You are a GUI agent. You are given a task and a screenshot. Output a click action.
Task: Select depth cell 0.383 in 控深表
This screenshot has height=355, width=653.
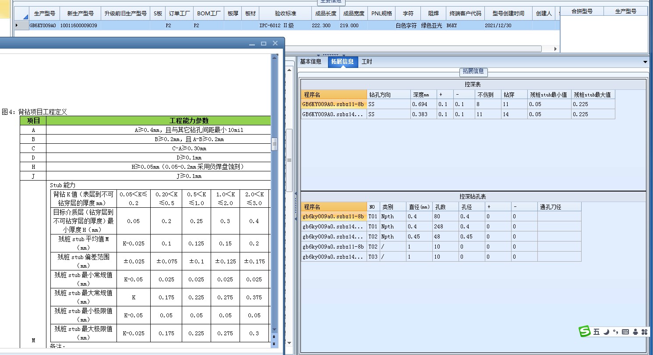point(424,114)
